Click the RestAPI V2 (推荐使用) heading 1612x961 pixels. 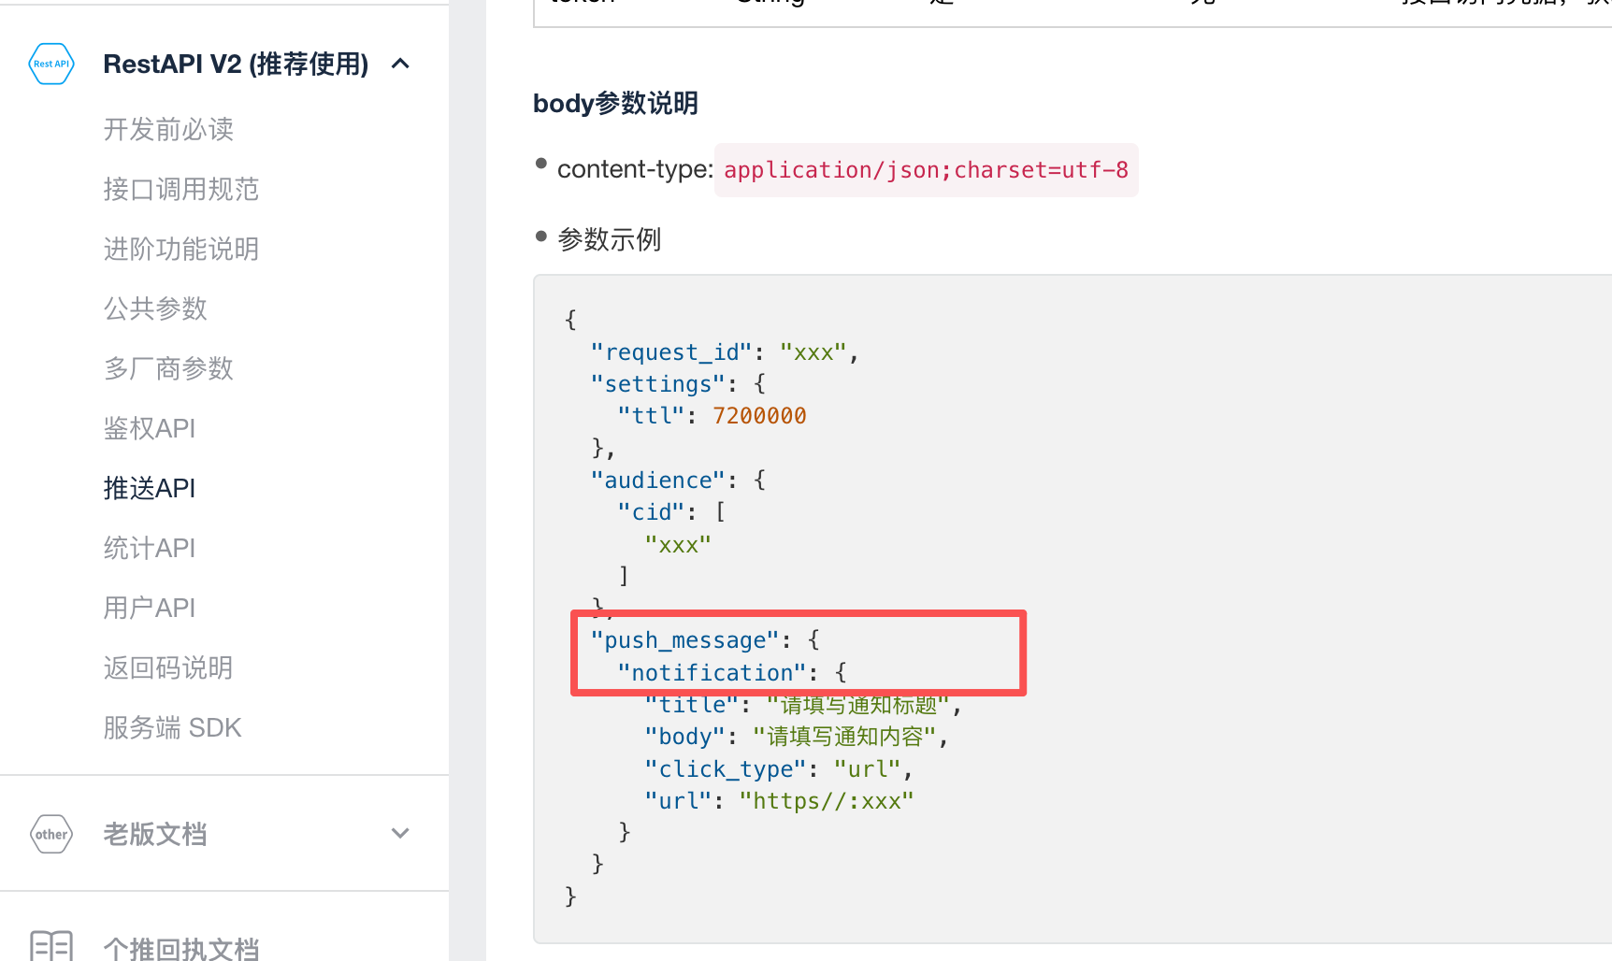236,64
